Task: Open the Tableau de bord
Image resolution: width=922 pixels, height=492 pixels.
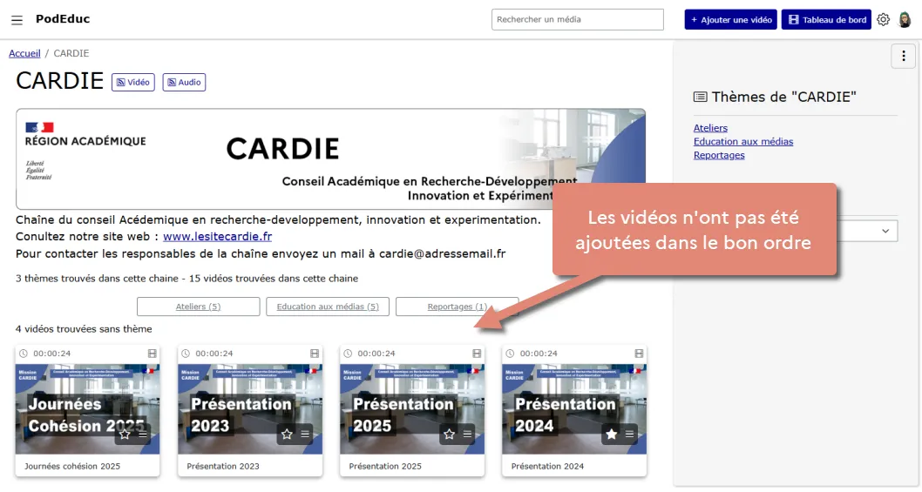Action: tap(826, 19)
